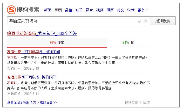Open the 英文 search category
This screenshot has width=183, height=109.
click(x=120, y=10)
